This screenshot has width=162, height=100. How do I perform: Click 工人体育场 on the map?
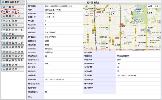(x=101, y=28)
